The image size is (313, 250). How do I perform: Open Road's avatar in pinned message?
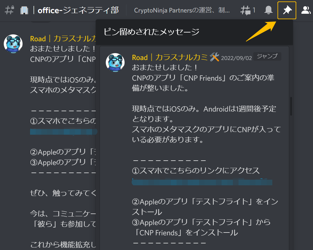(x=115, y=62)
